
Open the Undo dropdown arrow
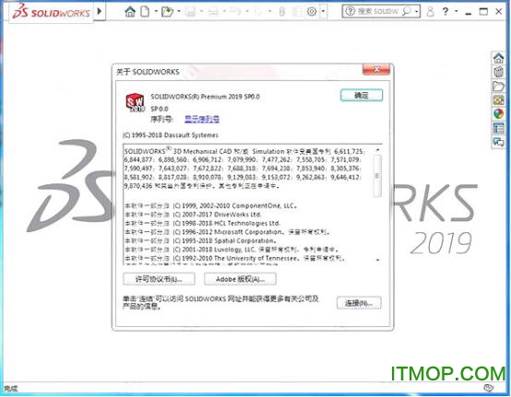247,11
